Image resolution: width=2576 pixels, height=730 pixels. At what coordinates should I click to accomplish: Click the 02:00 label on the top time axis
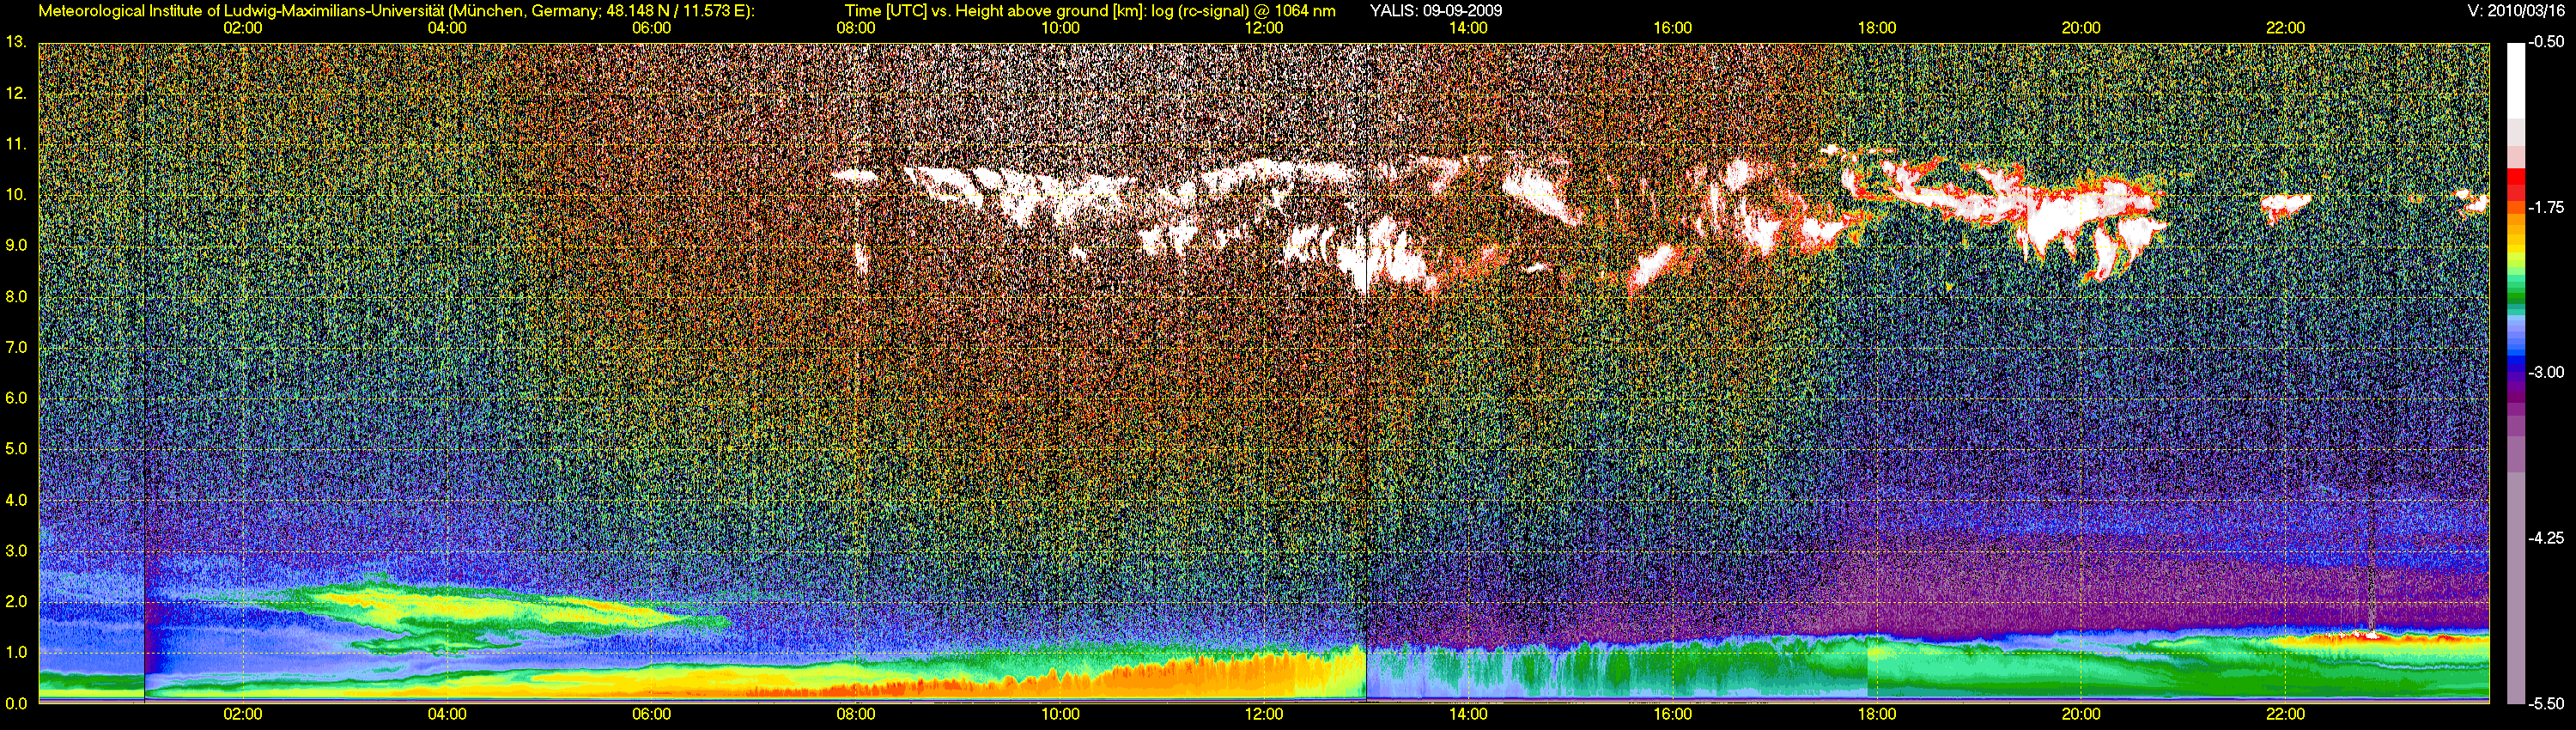pyautogui.click(x=243, y=28)
